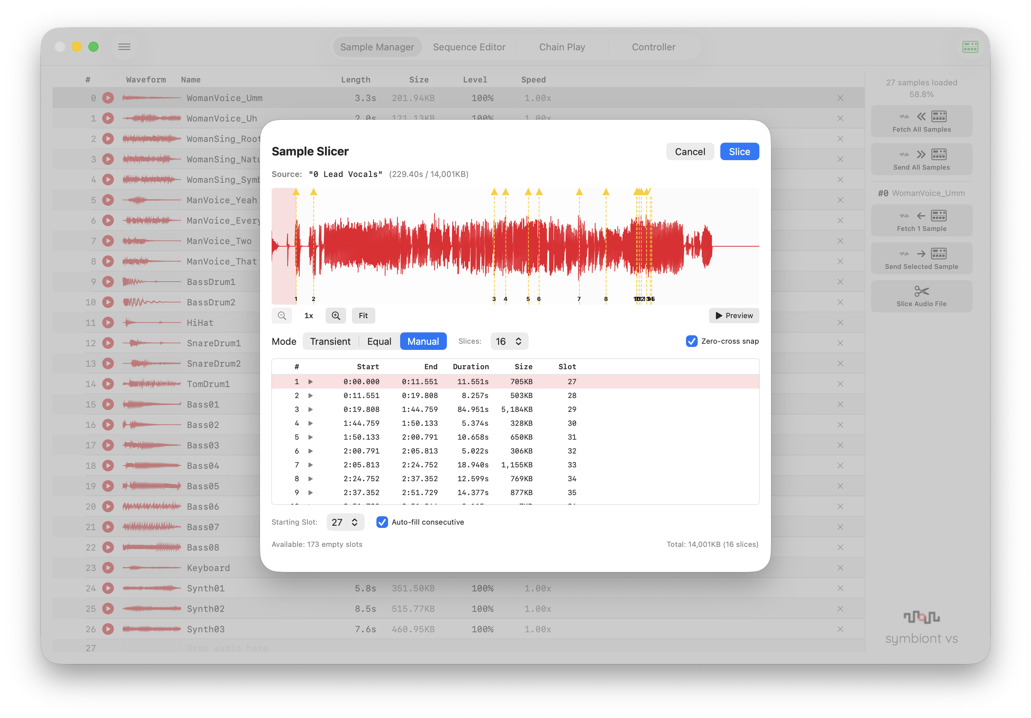Click the Fit zoom control
The height and width of the screenshot is (718, 1031).
coord(363,316)
